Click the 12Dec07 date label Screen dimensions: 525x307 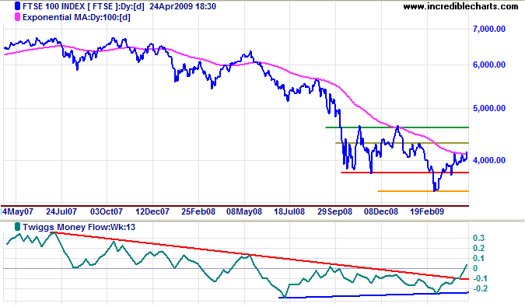pos(152,211)
